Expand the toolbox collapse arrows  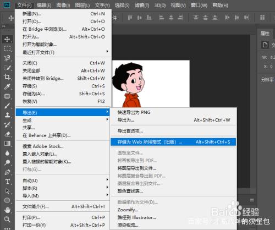point(4,26)
